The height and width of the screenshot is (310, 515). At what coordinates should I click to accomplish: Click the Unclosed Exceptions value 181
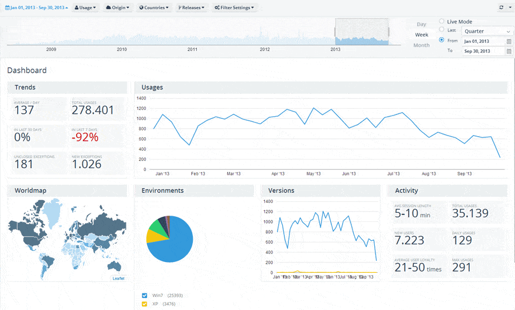click(x=23, y=164)
